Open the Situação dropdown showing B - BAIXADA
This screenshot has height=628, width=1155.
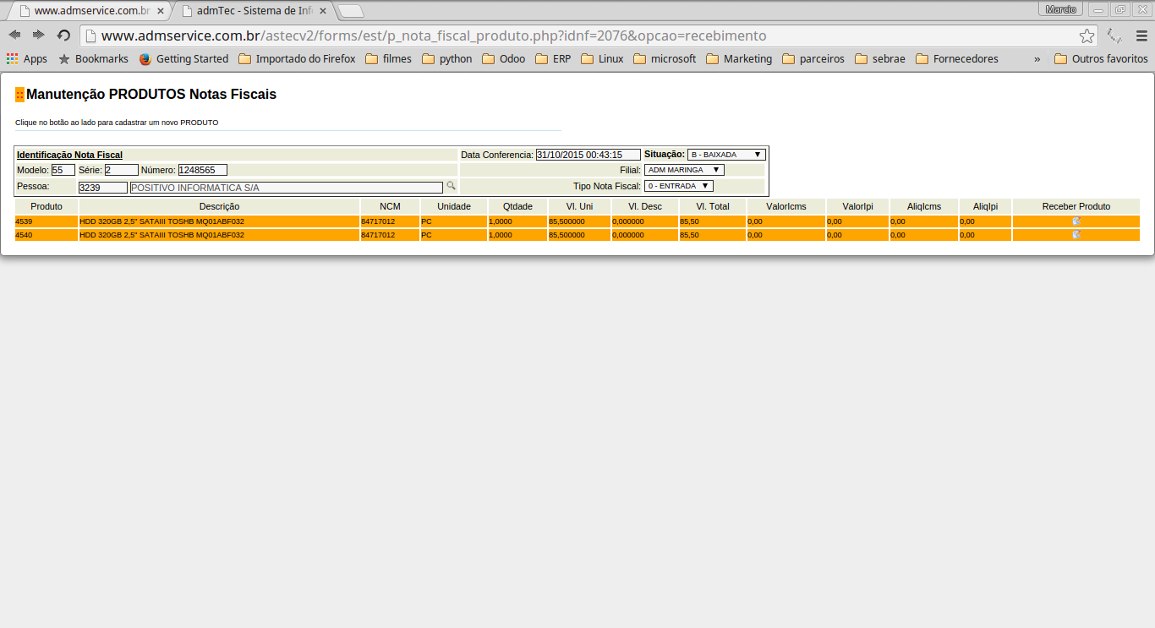726,155
